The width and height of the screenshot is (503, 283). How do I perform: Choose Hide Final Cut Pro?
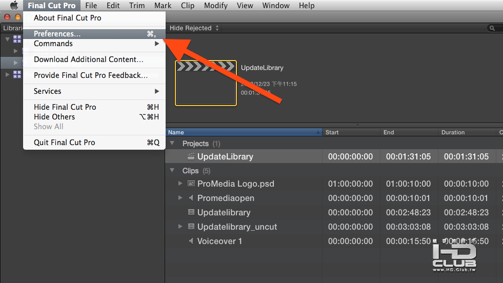[94, 107]
